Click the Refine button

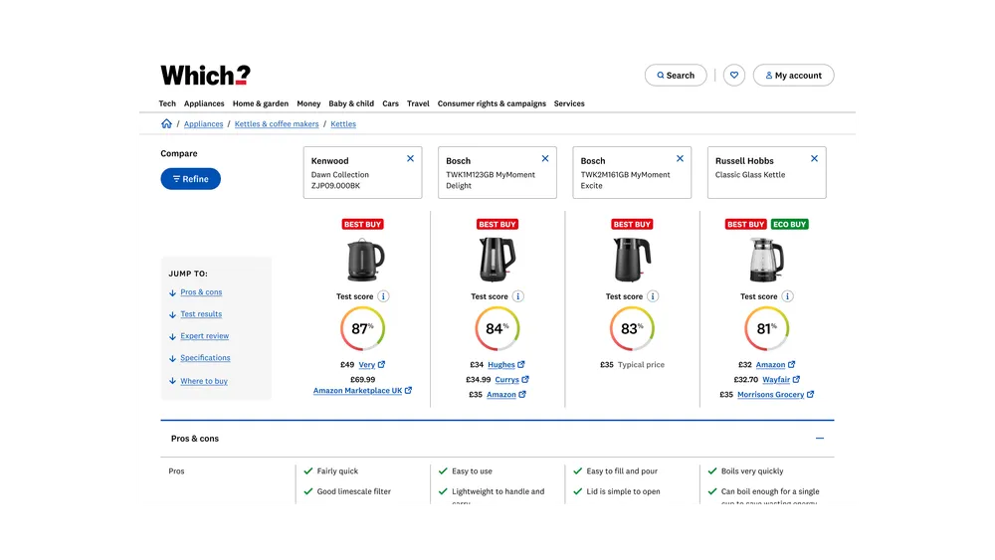coord(191,179)
